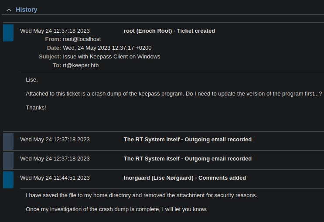The image size is (324, 222).
Task: Click the blue marker beside Ticket created entry
Action: tap(8, 33)
